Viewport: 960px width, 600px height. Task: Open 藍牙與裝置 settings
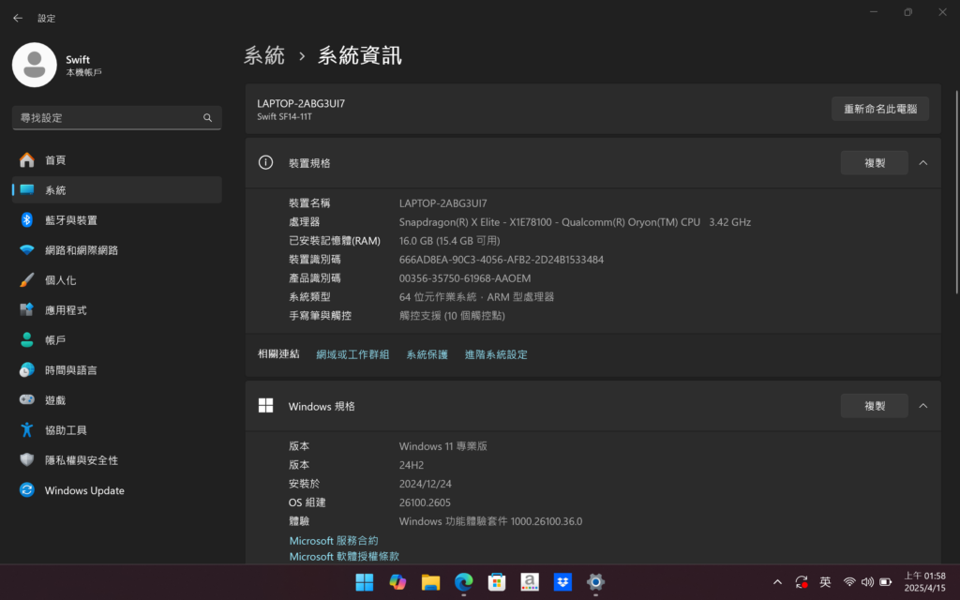[x=117, y=219]
